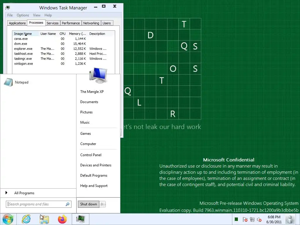
Task: Launch Internet Explorer from the taskbar
Action: click(26, 219)
